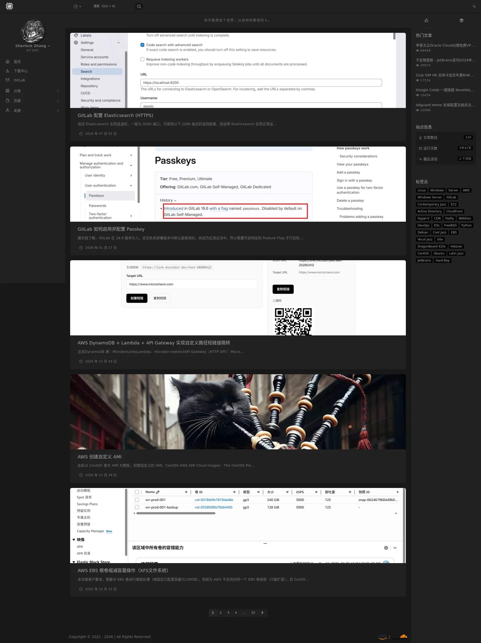
Task: Click the Cloudflare logo in the footer
Action: (400, 636)
